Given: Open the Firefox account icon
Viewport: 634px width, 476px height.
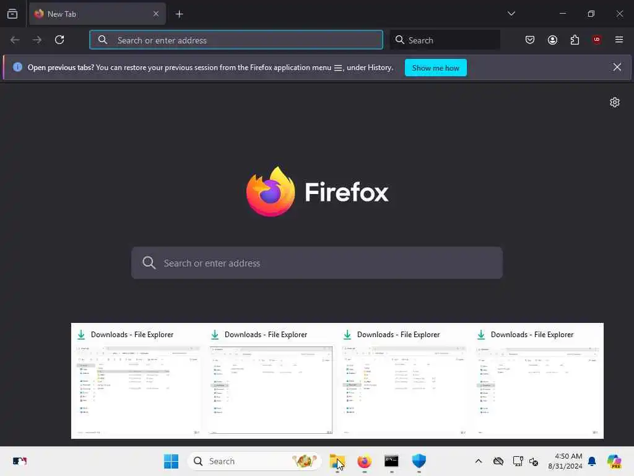Looking at the screenshot, I should (552, 40).
